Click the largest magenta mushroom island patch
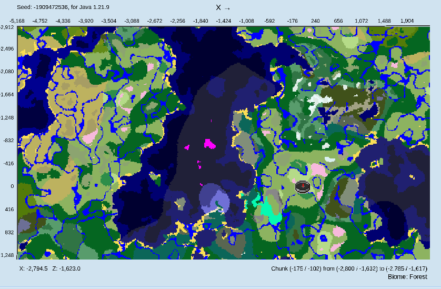Image resolution: width=441 pixels, height=289 pixels. coord(209,144)
